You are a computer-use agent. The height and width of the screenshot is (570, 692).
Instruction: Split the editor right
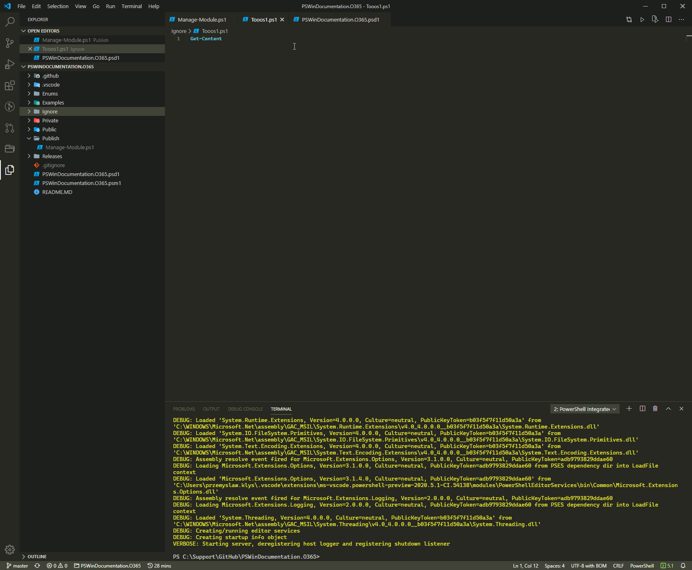click(668, 20)
